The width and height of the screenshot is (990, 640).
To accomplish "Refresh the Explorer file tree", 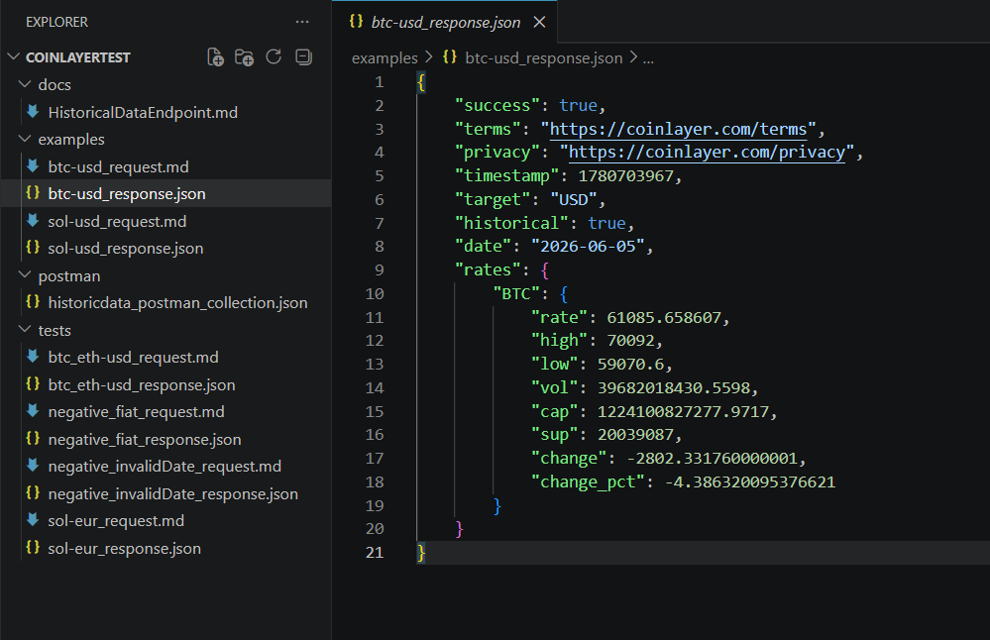I will [274, 56].
